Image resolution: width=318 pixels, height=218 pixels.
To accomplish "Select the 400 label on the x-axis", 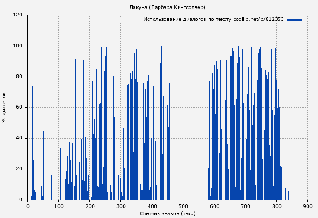I will click(152, 206).
